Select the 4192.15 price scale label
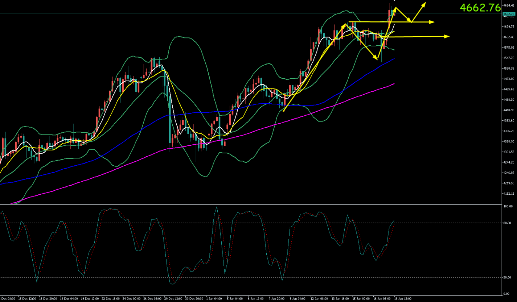517x302 pixels. [x=509, y=194]
